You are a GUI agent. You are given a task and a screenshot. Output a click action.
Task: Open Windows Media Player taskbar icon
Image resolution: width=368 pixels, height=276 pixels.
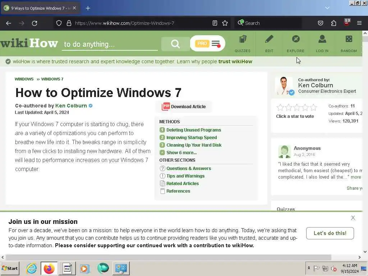pos(85,268)
